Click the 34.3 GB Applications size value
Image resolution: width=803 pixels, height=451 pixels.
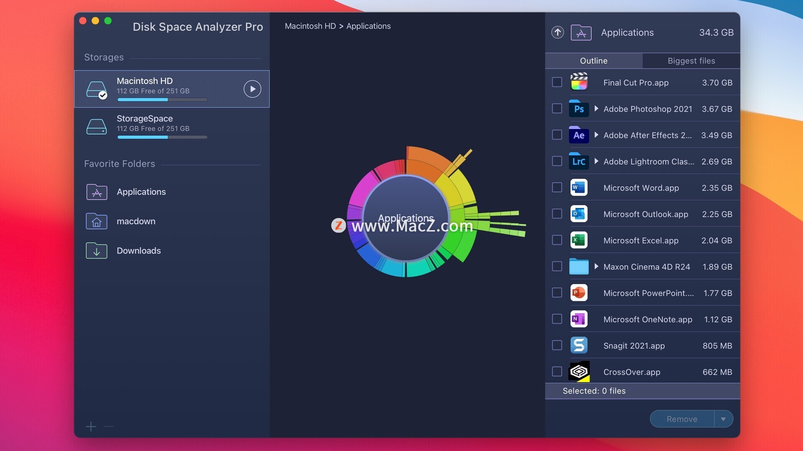pyautogui.click(x=716, y=33)
